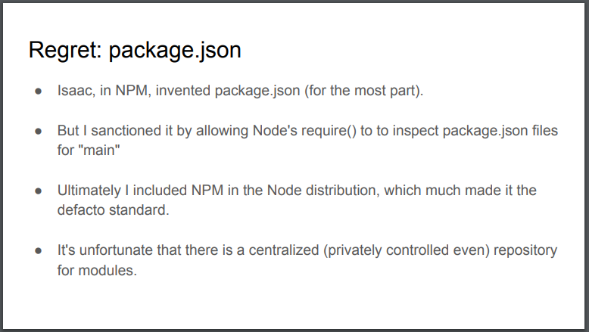The height and width of the screenshot is (332, 589).
Task: Click the third bullet point marker
Action: (x=39, y=191)
